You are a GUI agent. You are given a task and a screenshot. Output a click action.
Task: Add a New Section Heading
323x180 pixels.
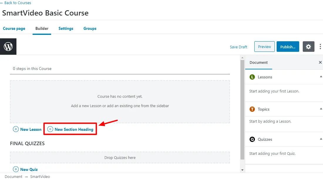tap(70, 129)
